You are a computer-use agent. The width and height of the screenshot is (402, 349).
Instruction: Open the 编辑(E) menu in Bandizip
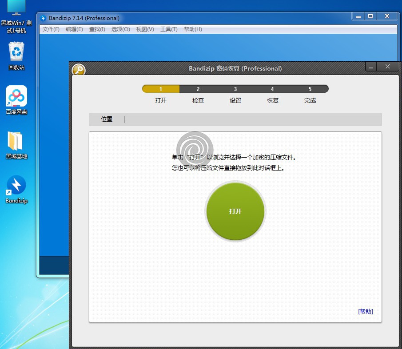coord(74,29)
